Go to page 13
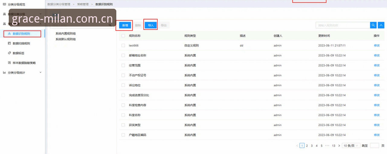Viewport: 387px width, 154px height. coord(334,146)
